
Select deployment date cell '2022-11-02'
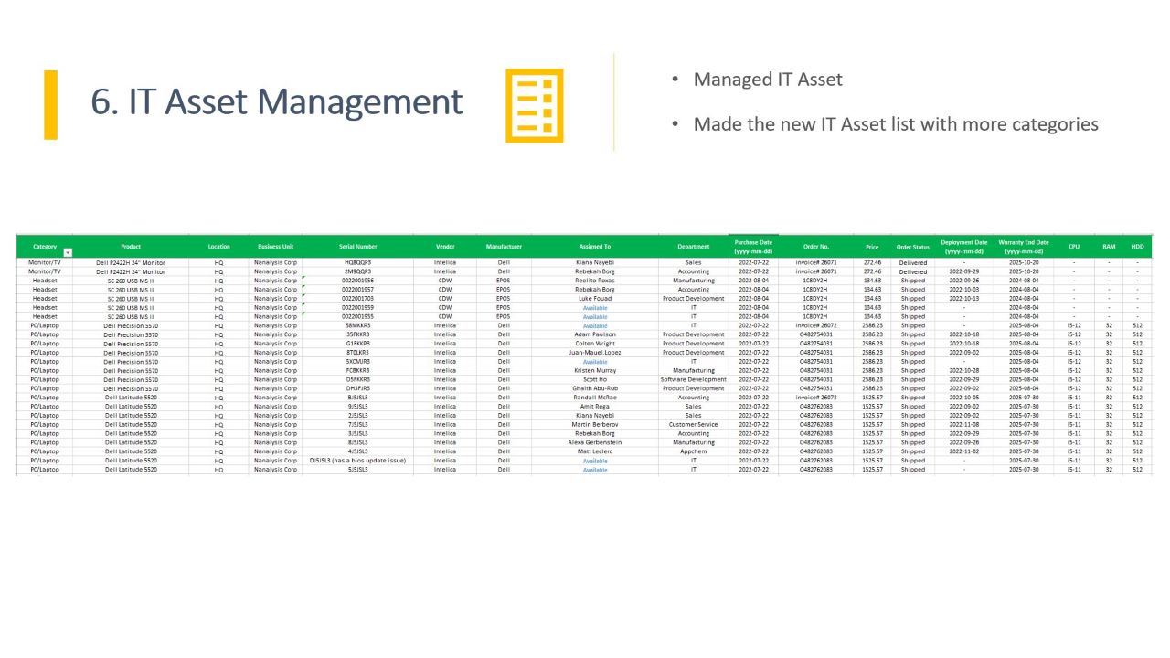tap(964, 451)
